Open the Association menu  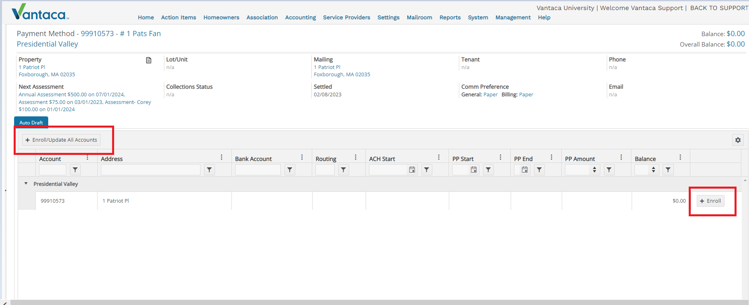[x=262, y=18]
